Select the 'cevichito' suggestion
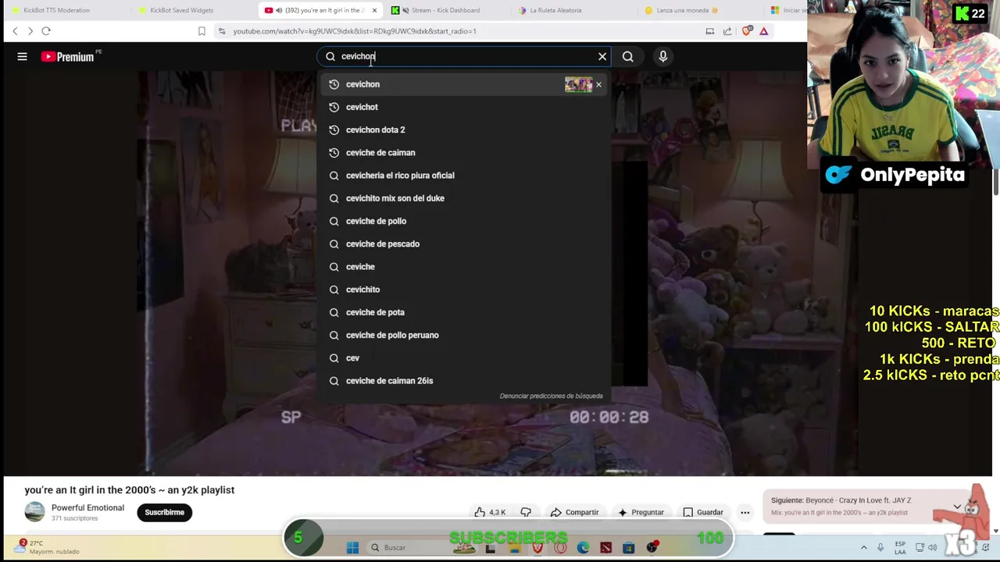Image resolution: width=1000 pixels, height=562 pixels. click(x=465, y=290)
